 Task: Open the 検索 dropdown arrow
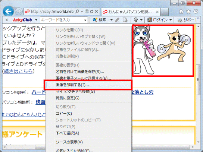(x=111, y=20)
